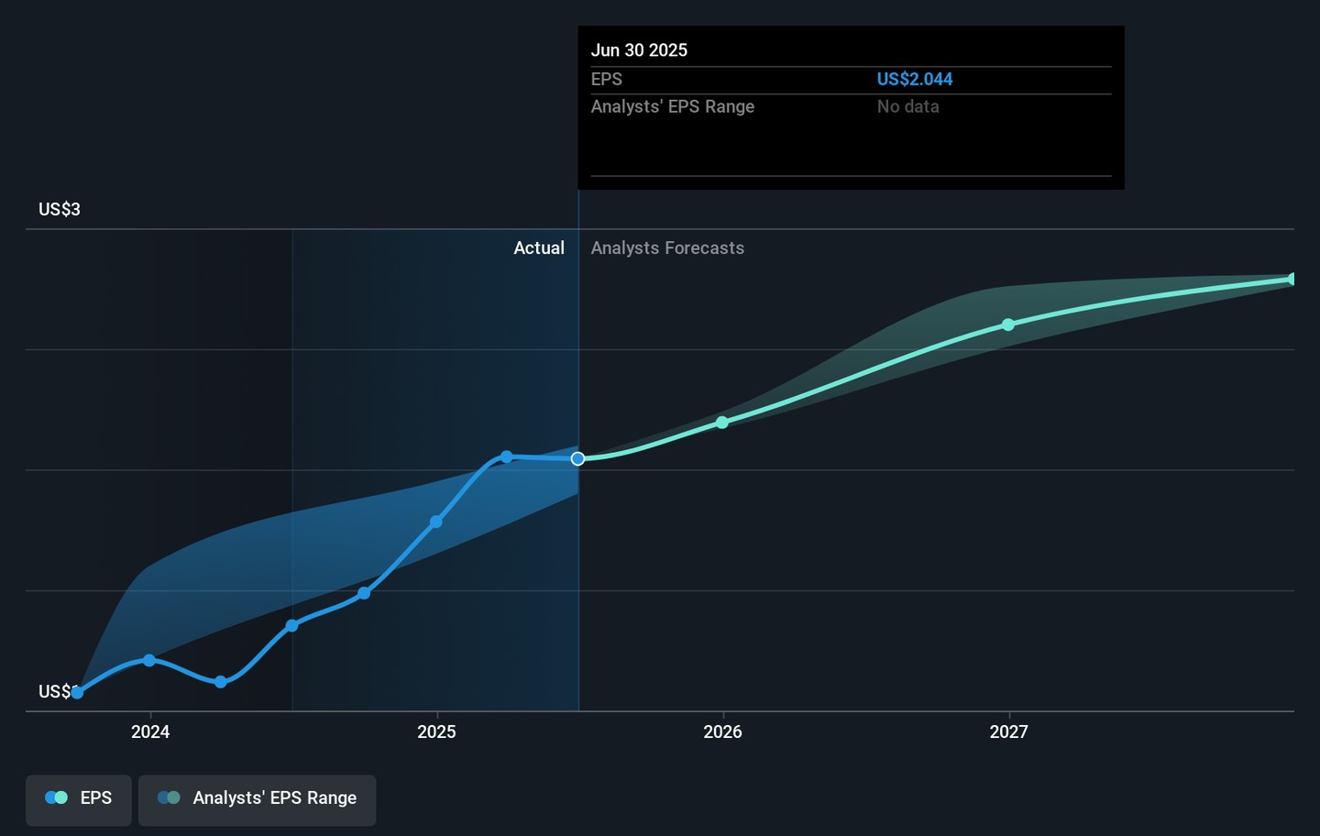The width and height of the screenshot is (1320, 836).
Task: Click the Analysts Forecasts section label
Action: point(667,248)
